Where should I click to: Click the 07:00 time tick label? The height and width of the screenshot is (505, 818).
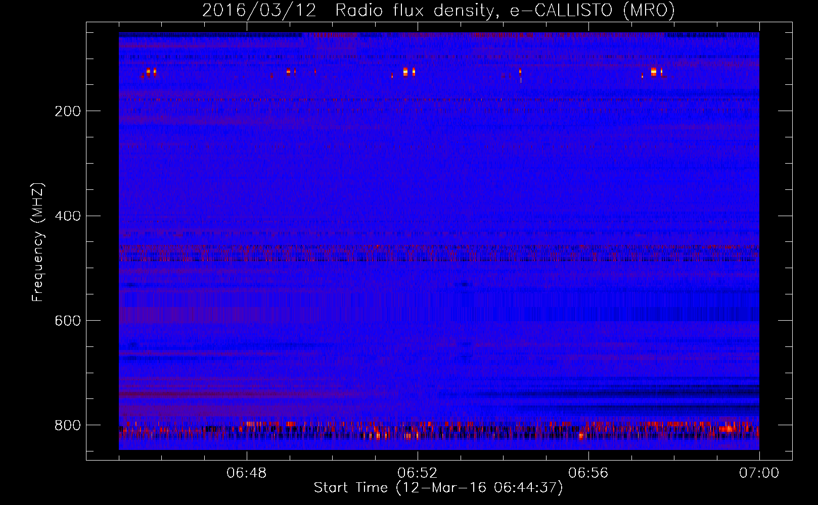[x=759, y=473]
